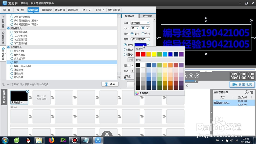Open the 停留特效 side tab
This screenshot has height=144, width=256.
3,38
